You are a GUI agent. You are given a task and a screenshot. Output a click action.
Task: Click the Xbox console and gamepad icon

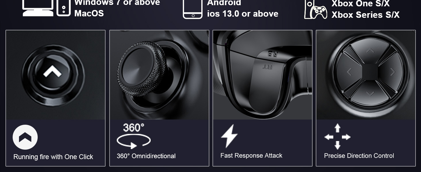(316, 9)
